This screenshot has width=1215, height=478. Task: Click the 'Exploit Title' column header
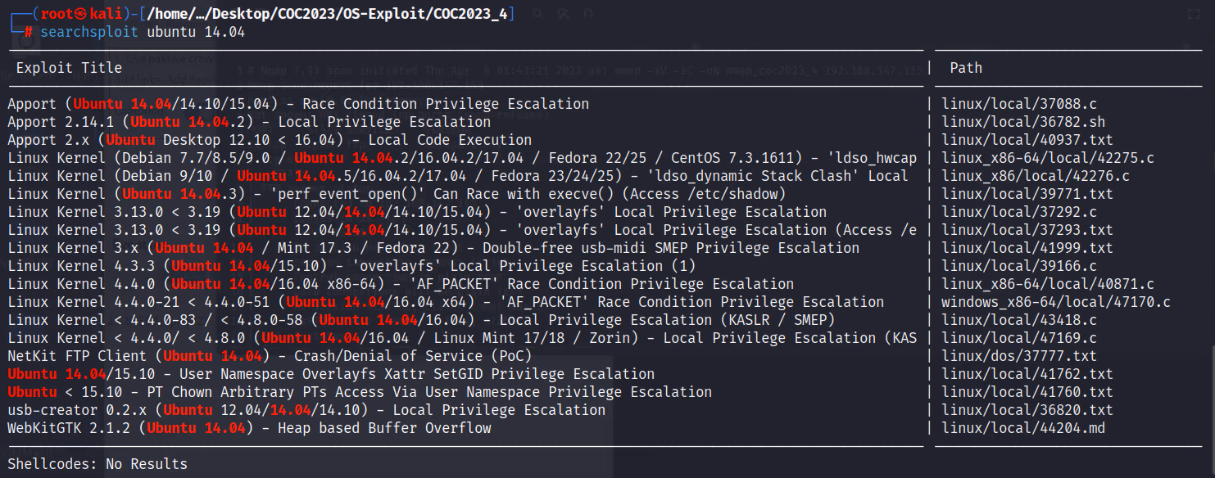[69, 68]
